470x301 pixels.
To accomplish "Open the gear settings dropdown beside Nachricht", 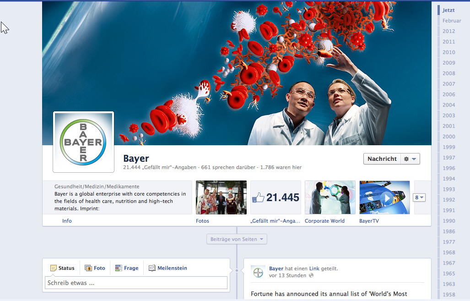I will pos(410,159).
